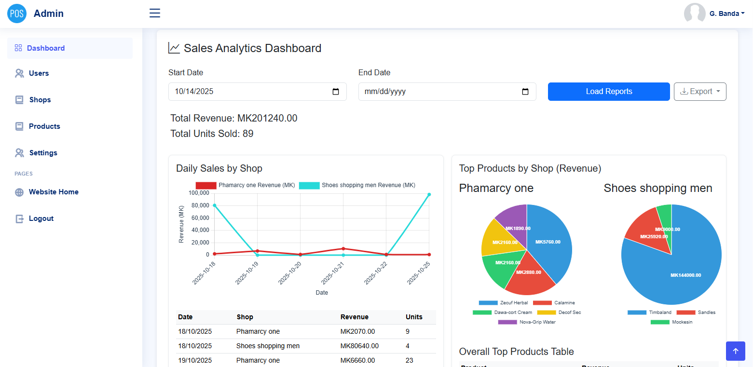Image resolution: width=753 pixels, height=367 pixels.
Task: Open the Dashboard sidebar item
Action: pyautogui.click(x=46, y=48)
